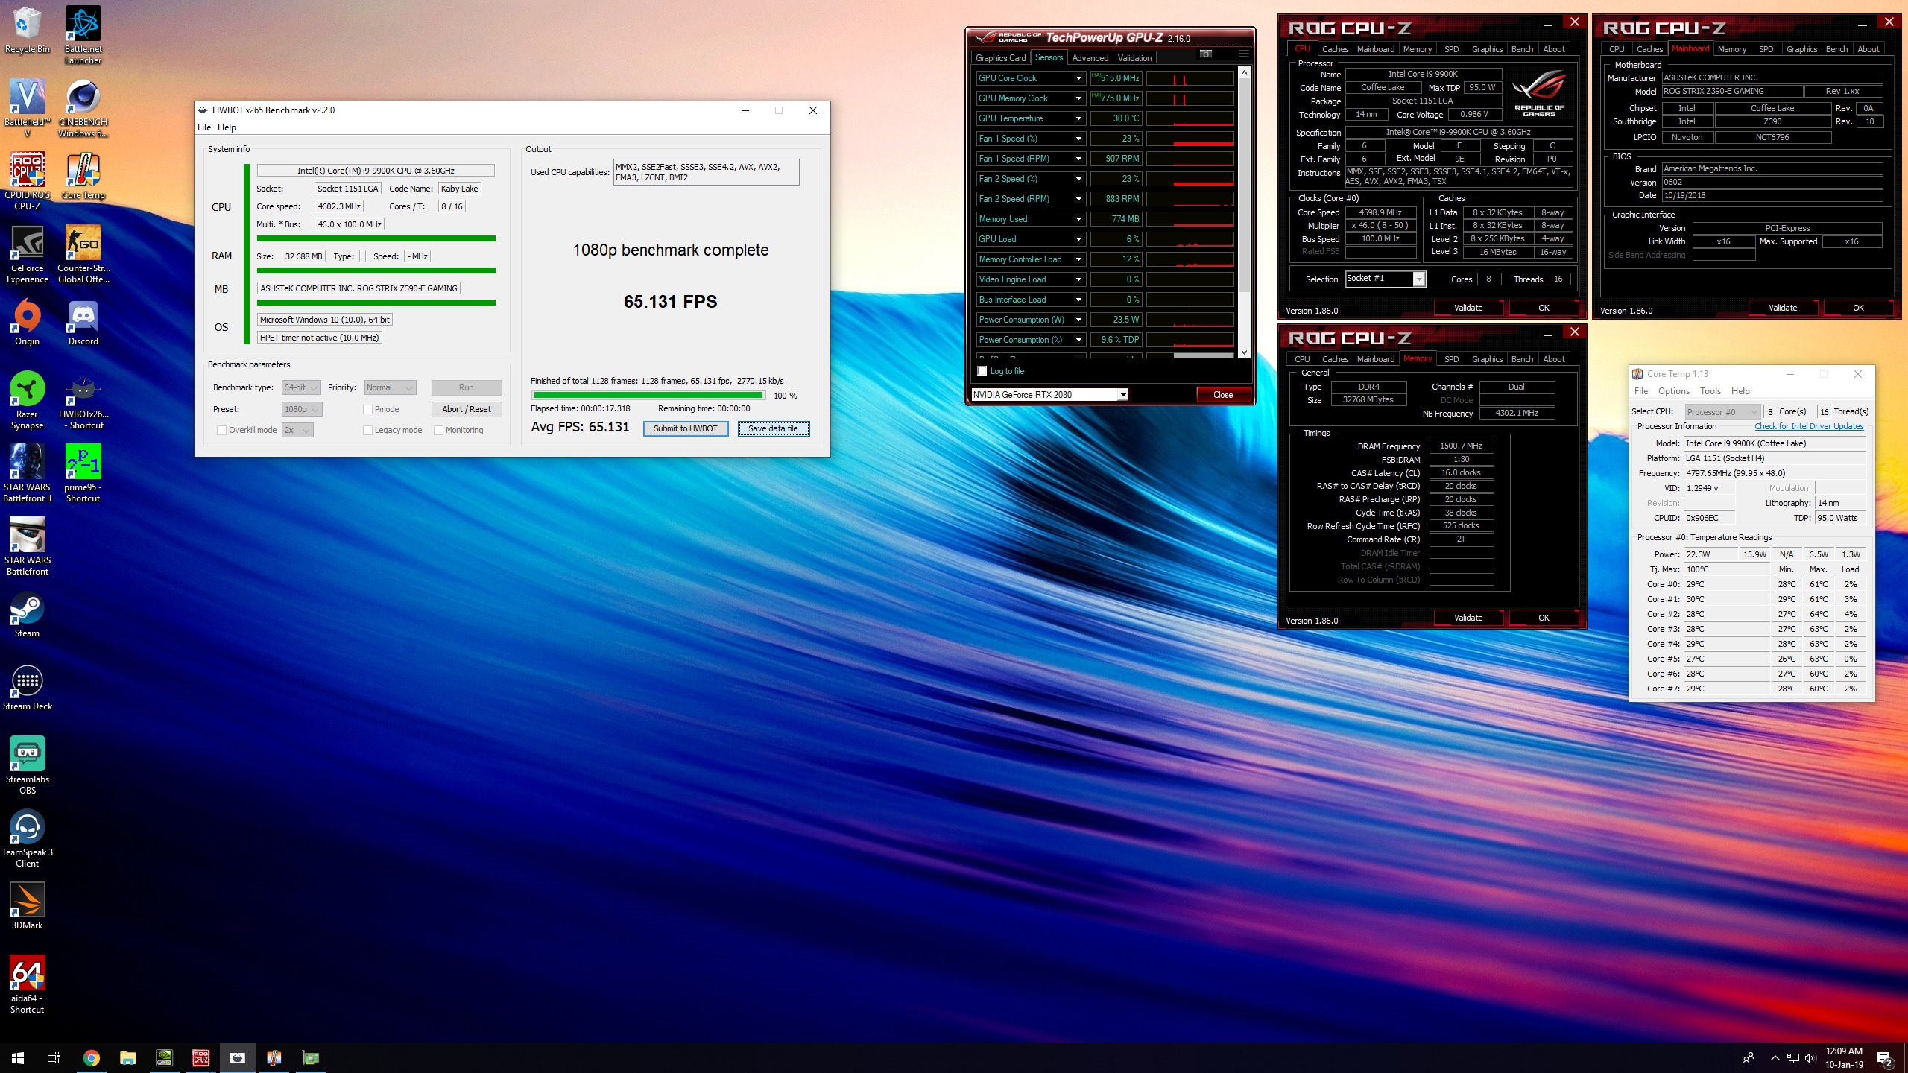1908x1073 pixels.
Task: Open the Benchmark type 64-bit dropdown
Action: click(301, 387)
